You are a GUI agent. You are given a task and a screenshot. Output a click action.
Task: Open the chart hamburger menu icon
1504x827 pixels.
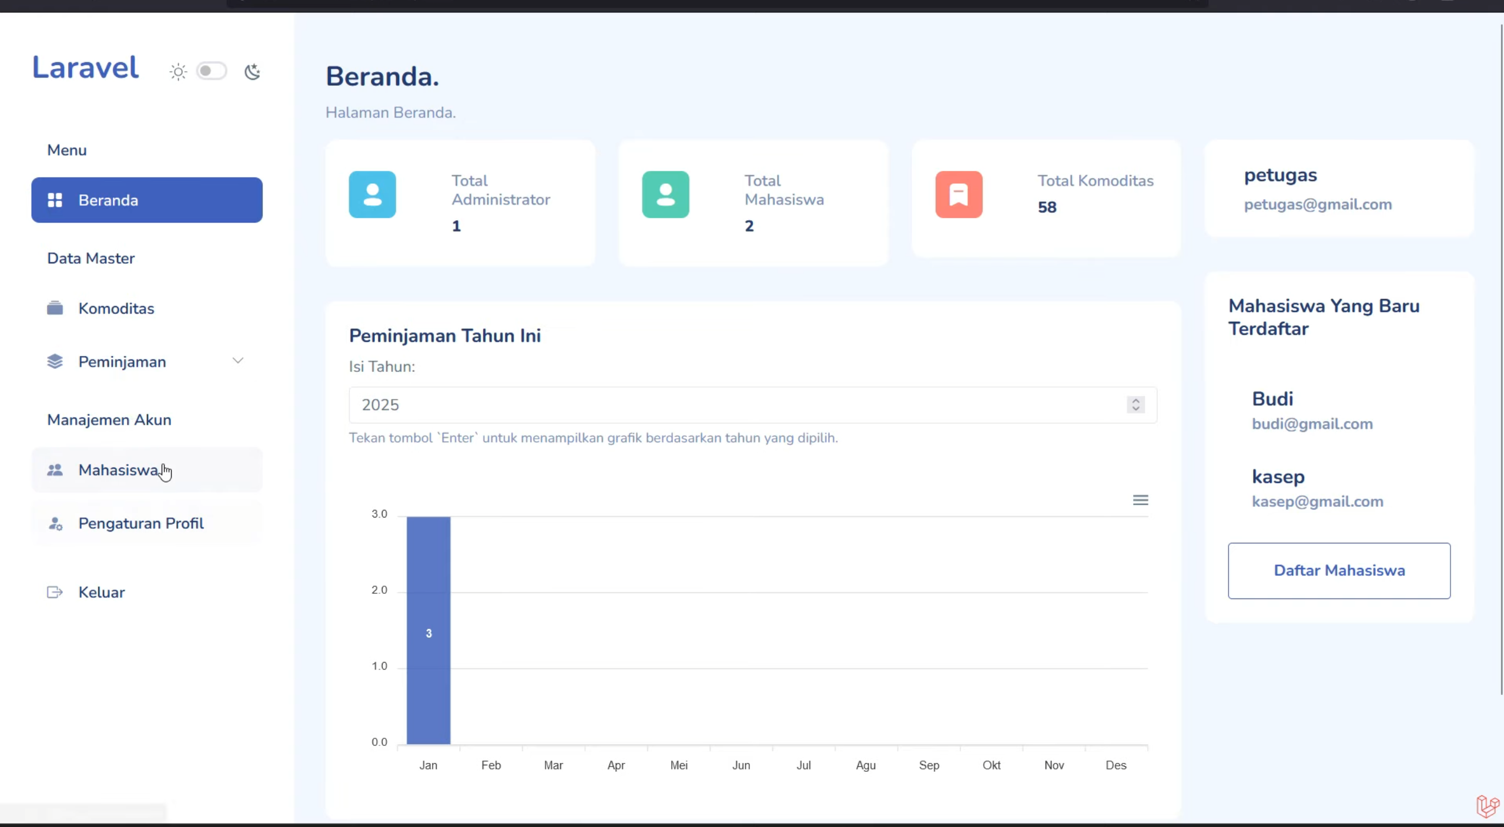coord(1140,500)
